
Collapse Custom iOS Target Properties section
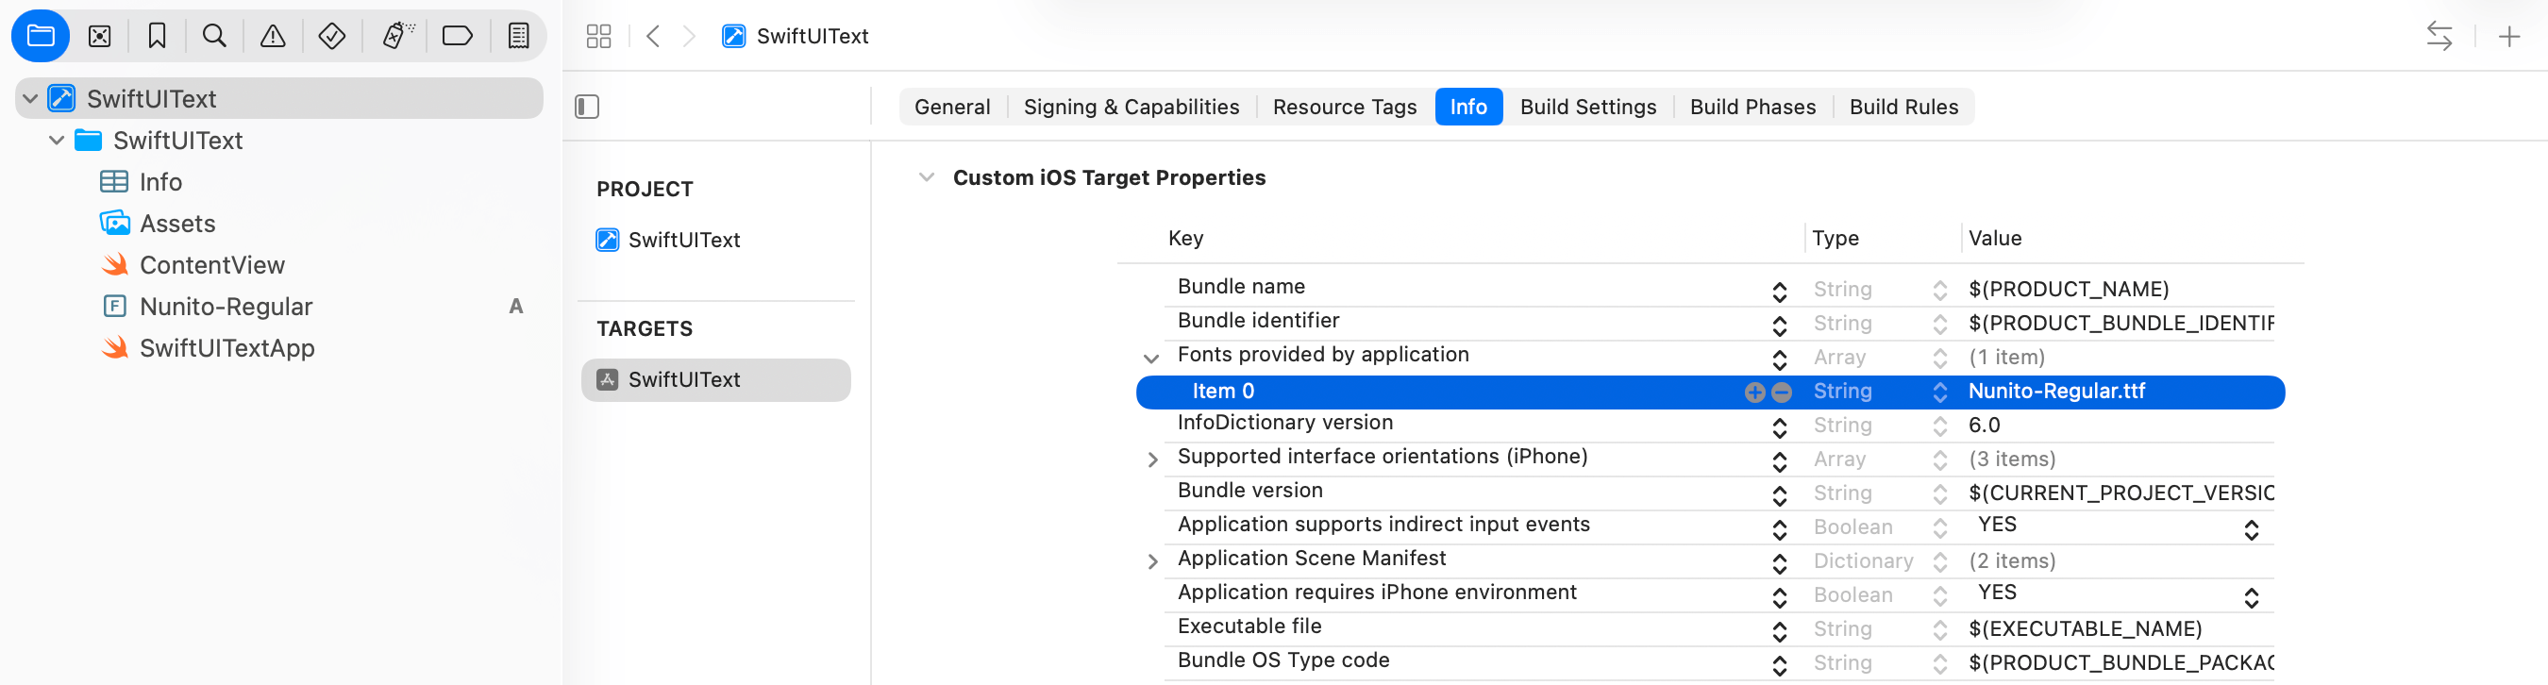926,178
